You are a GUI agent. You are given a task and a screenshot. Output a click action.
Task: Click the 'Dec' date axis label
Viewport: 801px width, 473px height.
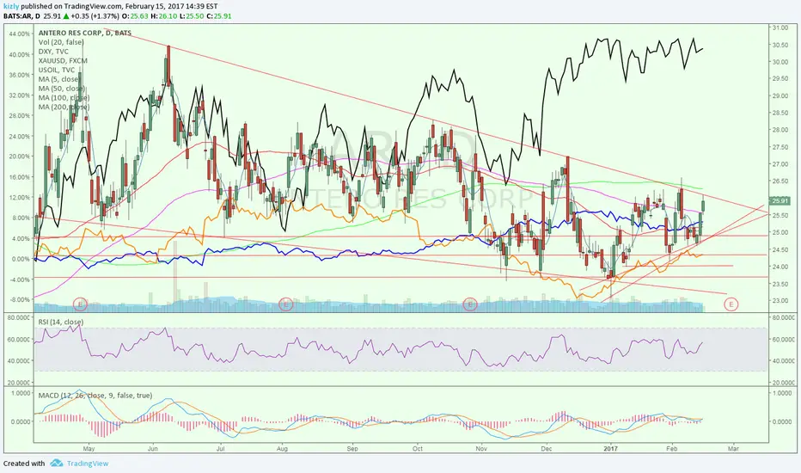click(546, 448)
